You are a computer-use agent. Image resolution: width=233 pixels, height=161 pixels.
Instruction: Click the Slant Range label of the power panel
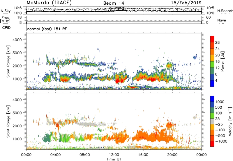[x=8, y=61]
